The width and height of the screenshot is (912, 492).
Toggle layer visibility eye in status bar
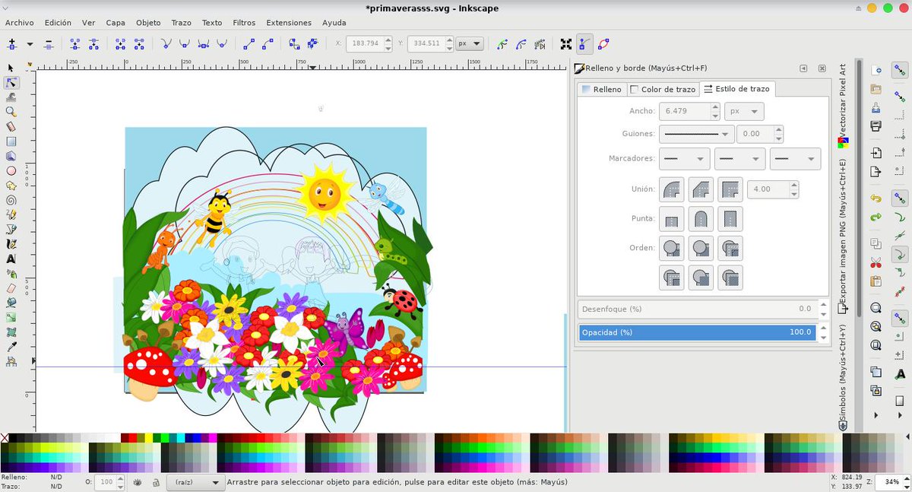pos(138,482)
